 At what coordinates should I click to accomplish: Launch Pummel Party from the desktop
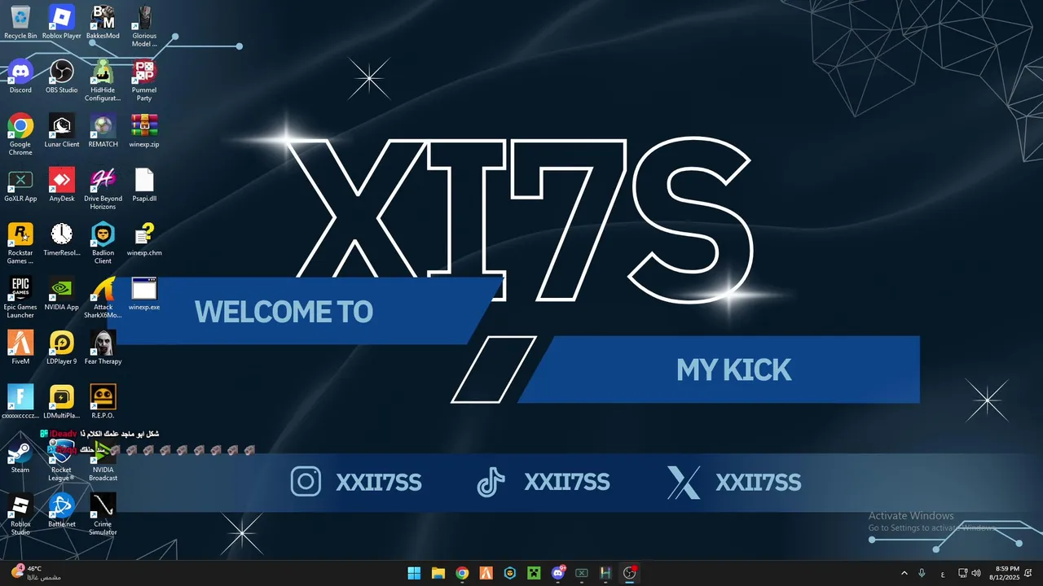click(144, 81)
